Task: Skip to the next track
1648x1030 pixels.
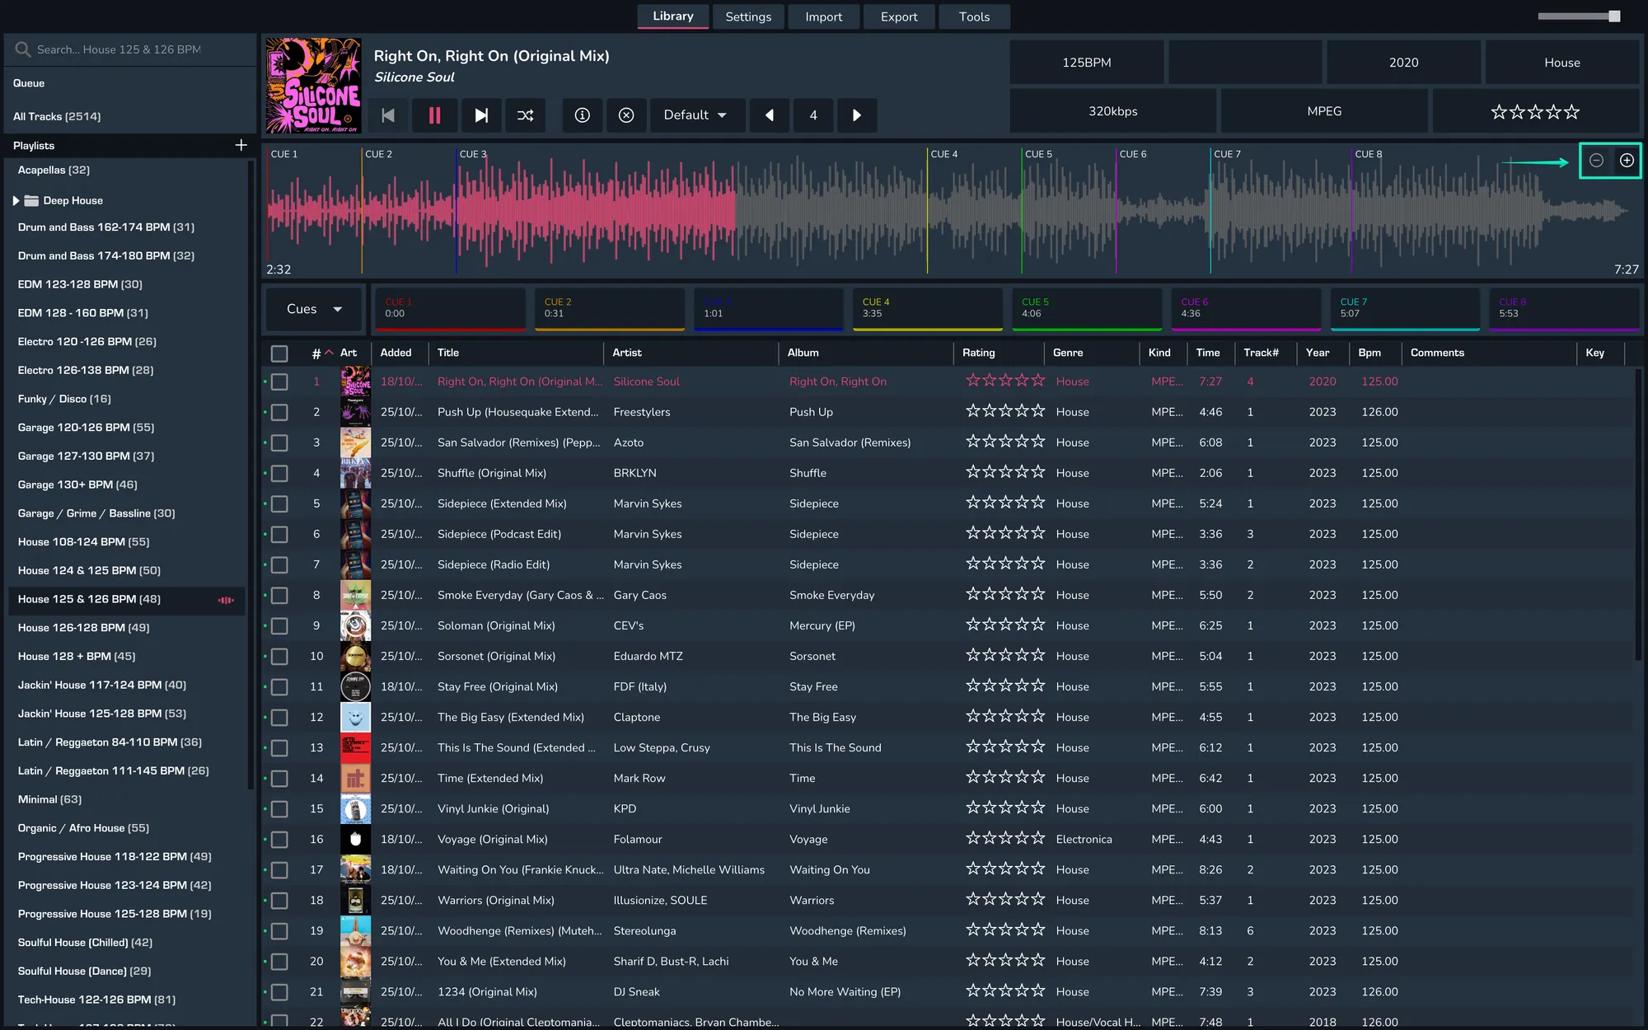Action: [481, 115]
